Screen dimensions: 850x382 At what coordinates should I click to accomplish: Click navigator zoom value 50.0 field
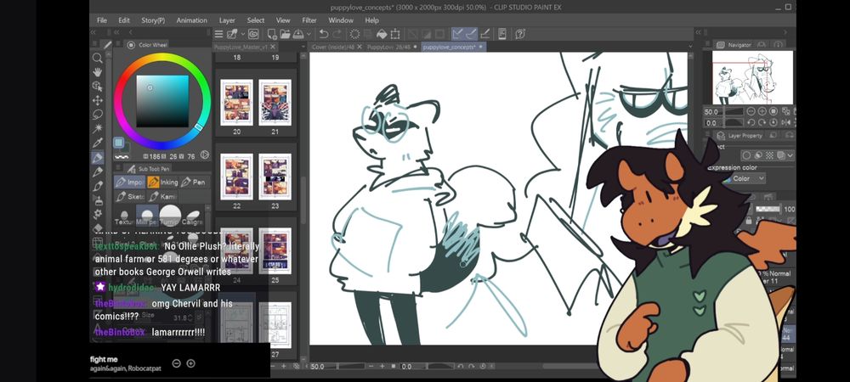click(713, 111)
